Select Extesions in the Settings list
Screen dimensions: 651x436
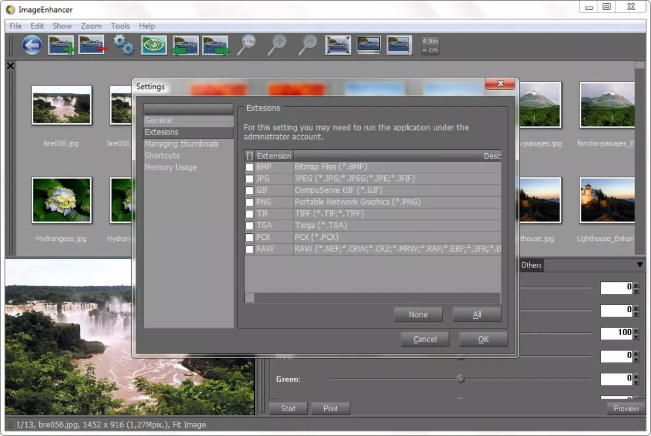188,132
